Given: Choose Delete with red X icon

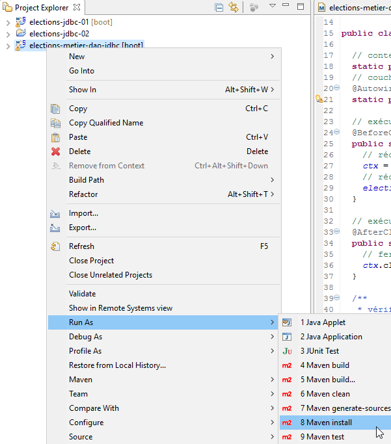Looking at the screenshot, I should point(79,151).
